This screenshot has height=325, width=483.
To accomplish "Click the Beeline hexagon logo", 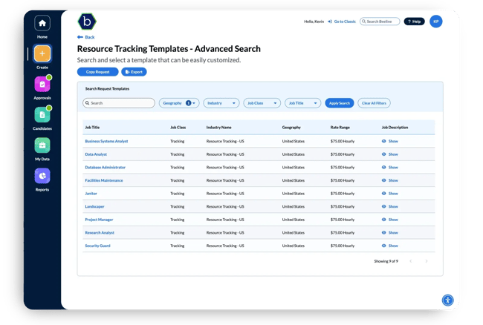I will click(86, 22).
